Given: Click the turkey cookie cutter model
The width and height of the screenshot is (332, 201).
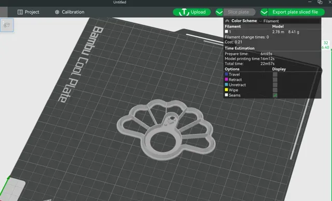Looking at the screenshot, I should [x=166, y=130].
